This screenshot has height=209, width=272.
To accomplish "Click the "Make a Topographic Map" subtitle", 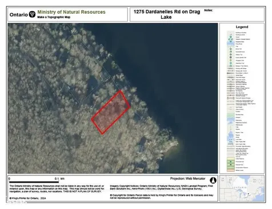I will pyautogui.click(x=54, y=17).
